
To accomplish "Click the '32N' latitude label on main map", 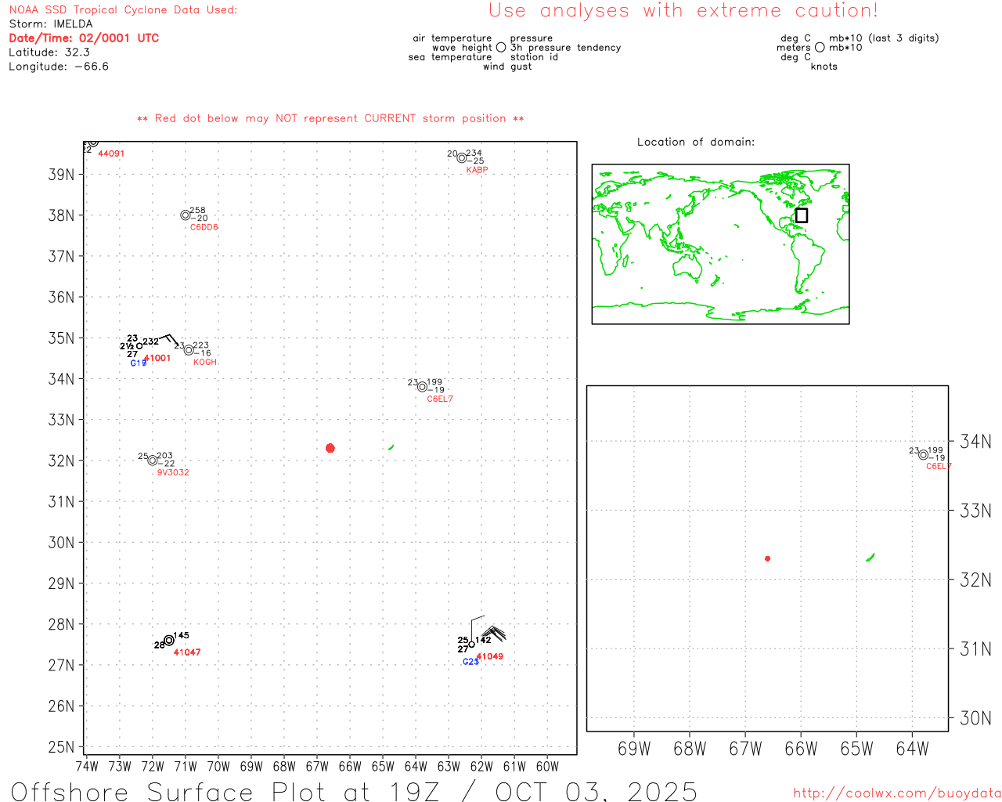I will (61, 461).
